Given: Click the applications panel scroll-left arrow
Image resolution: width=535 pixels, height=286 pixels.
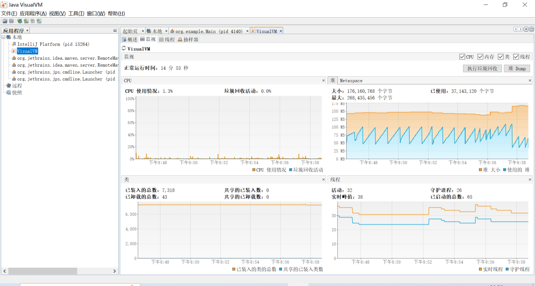Looking at the screenshot, I should [x=4, y=271].
